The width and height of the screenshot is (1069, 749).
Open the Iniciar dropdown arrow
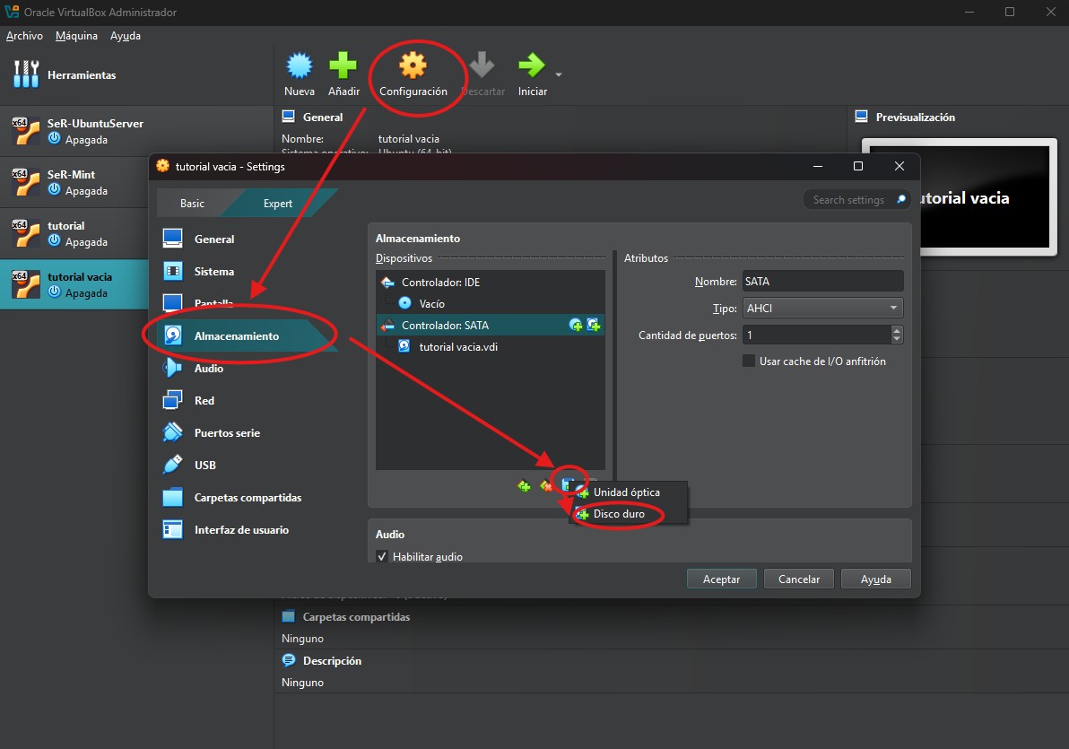tap(559, 74)
